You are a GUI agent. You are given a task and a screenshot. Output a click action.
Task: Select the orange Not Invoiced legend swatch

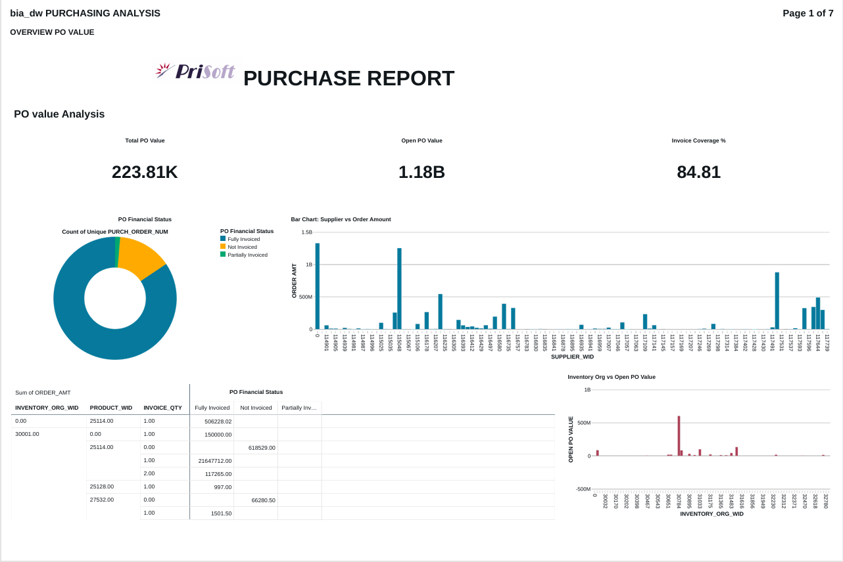(223, 247)
